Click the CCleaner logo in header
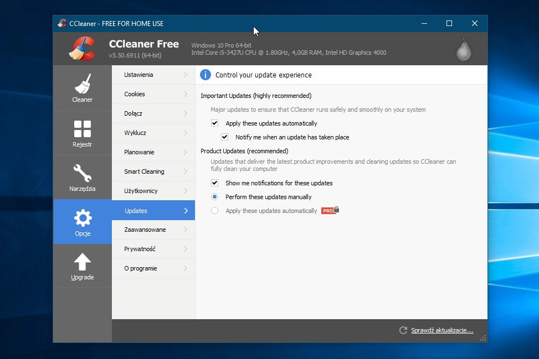 (x=82, y=49)
